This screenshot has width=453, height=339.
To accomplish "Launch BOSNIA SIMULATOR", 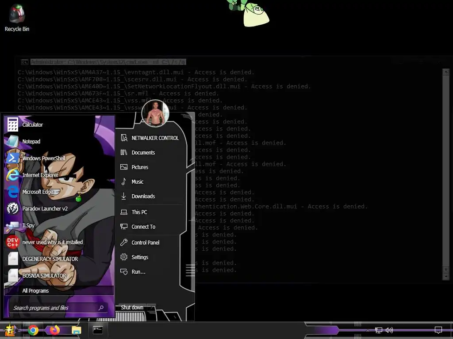I will (59, 275).
